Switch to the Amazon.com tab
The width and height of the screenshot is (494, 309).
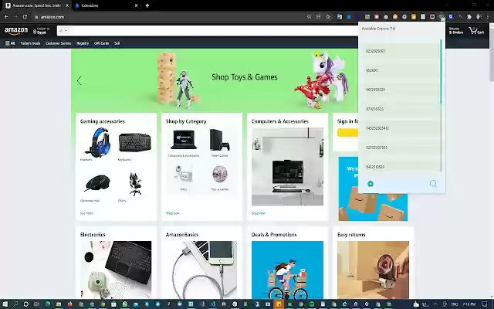pos(37,5)
